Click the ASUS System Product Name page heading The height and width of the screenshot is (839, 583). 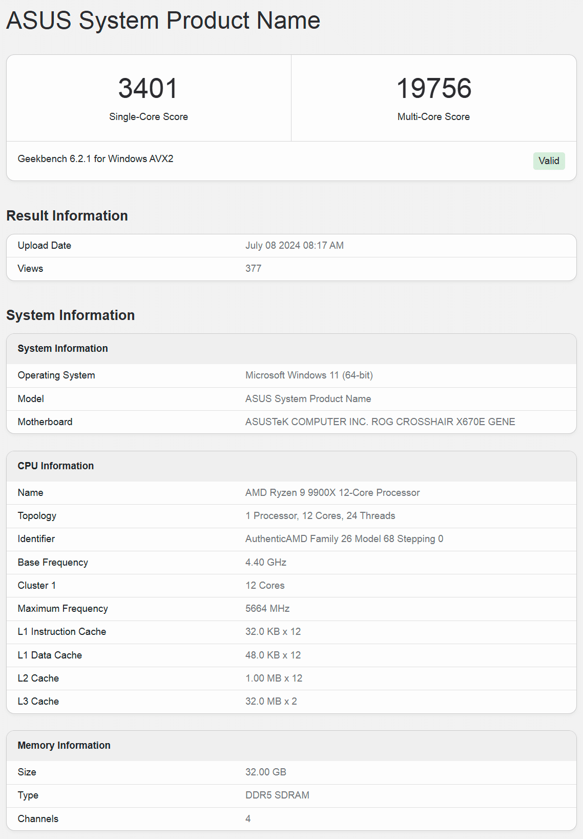pos(163,21)
